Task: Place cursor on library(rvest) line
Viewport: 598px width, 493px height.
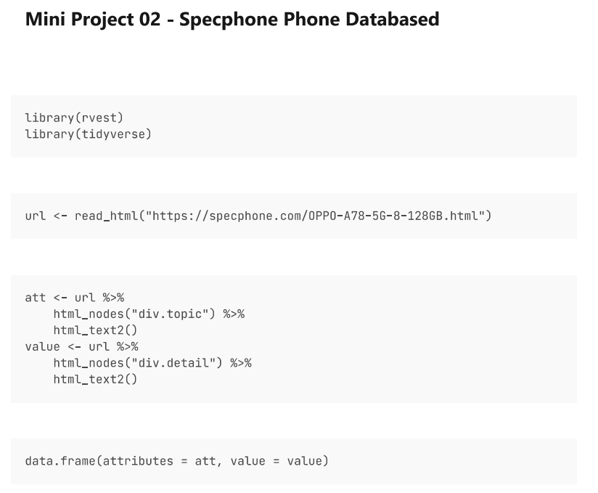Action: (74, 118)
